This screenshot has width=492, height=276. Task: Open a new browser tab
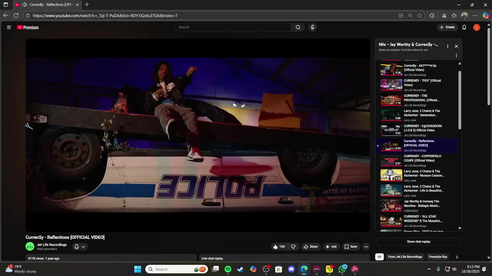coord(87,5)
